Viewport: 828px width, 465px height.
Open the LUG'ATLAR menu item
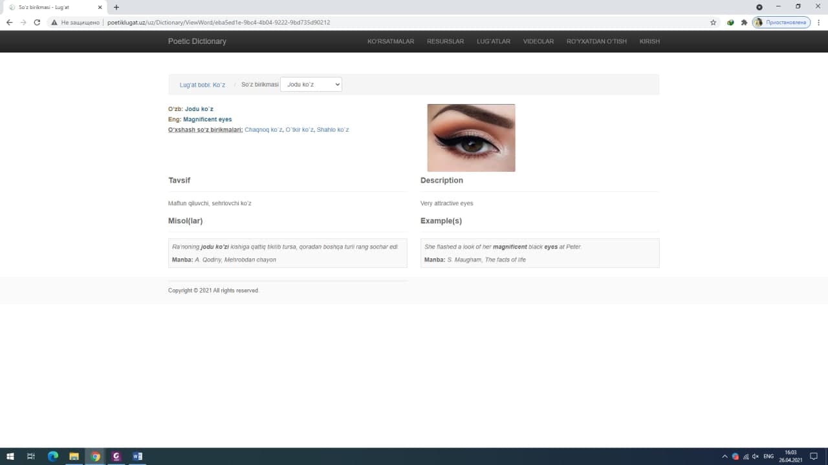click(494, 41)
